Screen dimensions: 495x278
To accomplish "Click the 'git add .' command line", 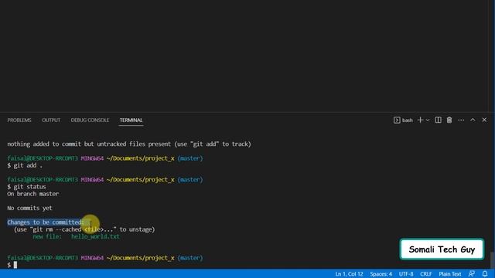I will coord(25,165).
